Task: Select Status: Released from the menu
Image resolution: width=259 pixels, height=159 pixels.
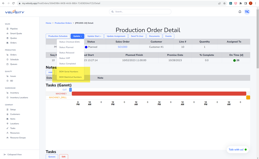Action: tap(67, 53)
